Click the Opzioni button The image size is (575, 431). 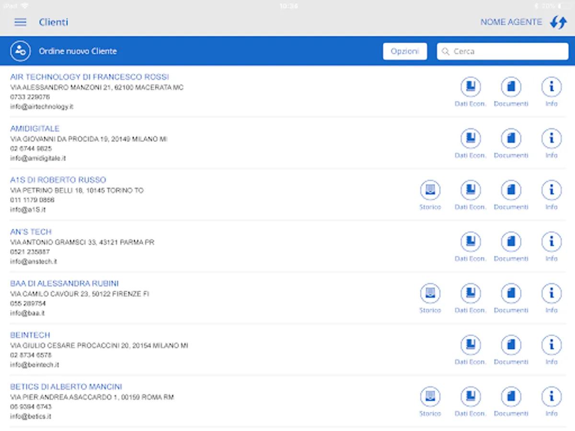click(x=405, y=51)
